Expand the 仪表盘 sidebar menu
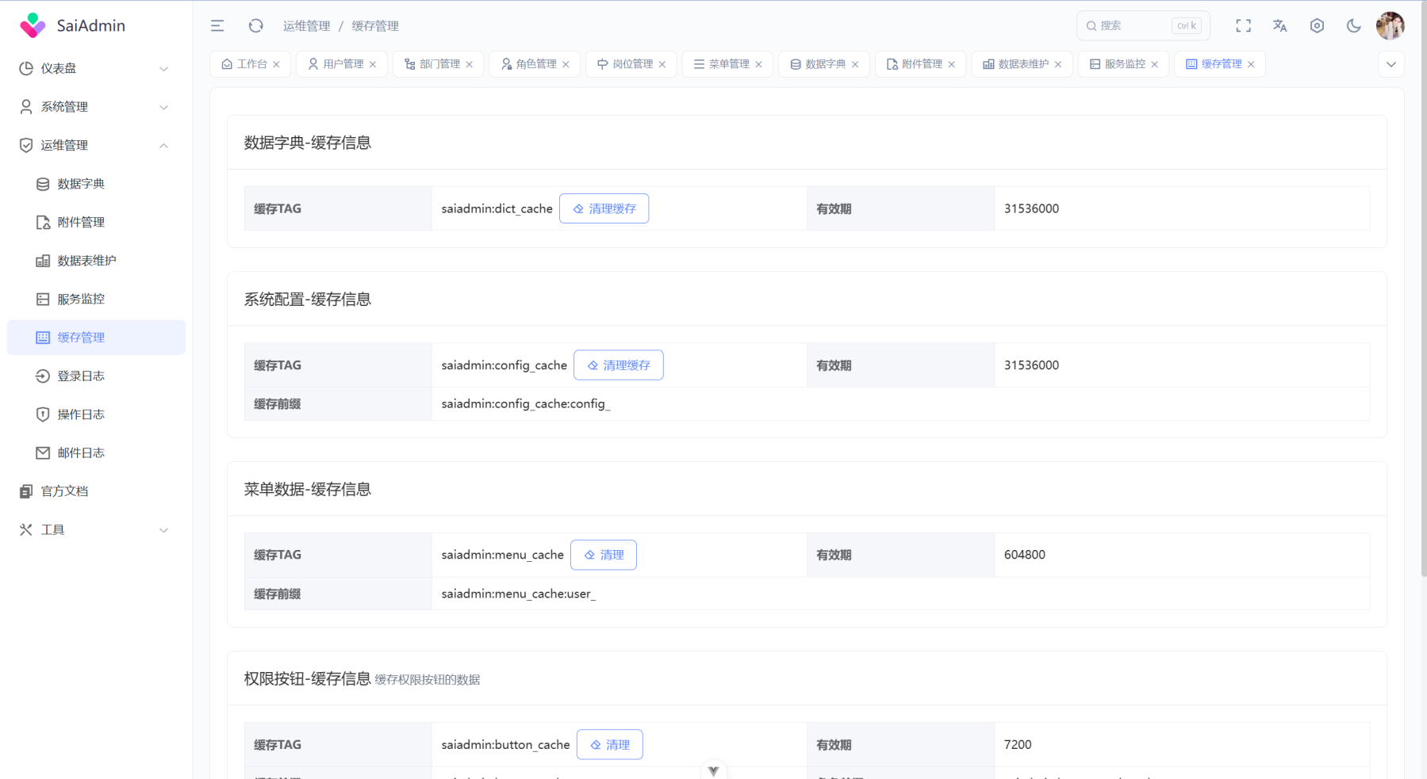This screenshot has width=1427, height=779. (x=94, y=69)
